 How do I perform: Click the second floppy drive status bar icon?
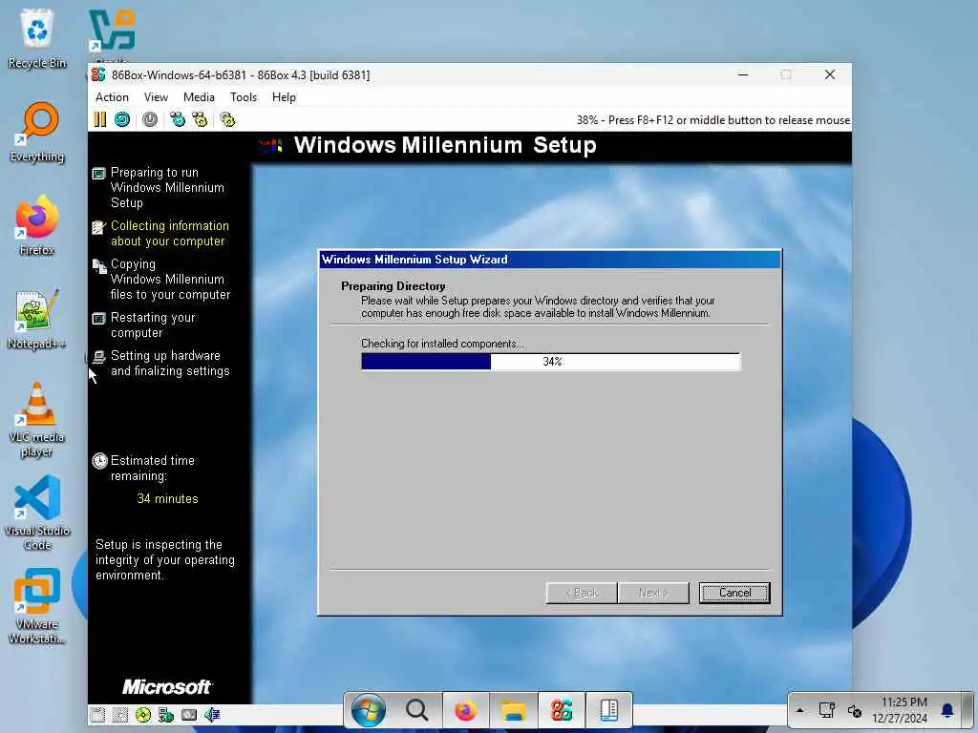[x=120, y=715]
